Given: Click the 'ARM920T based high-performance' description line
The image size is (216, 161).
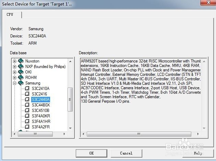Looking at the screenshot, I should pyautogui.click(x=141, y=61).
